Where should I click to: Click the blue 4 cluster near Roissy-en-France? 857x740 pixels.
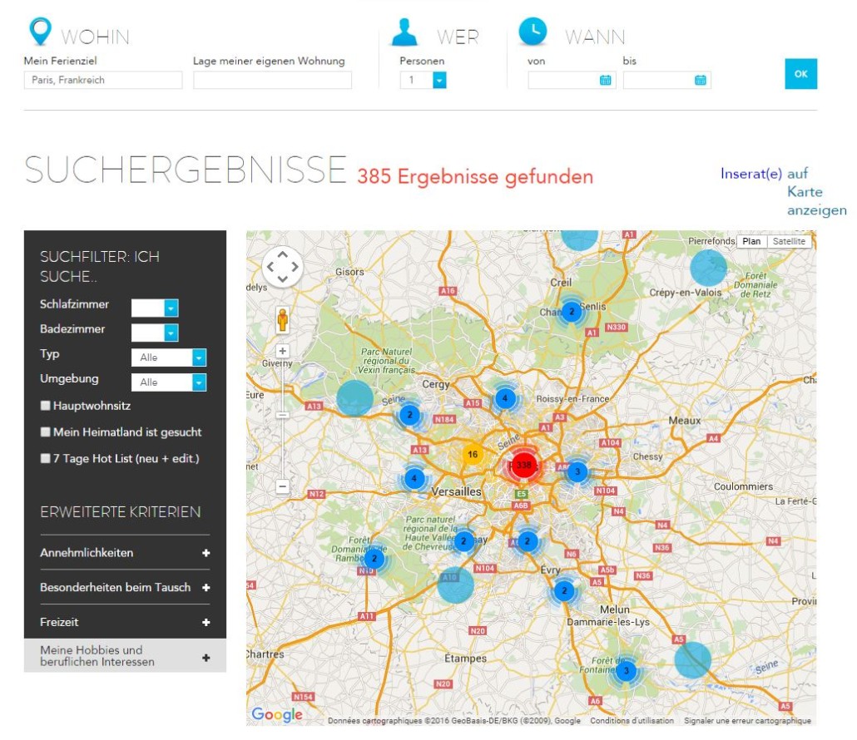[504, 398]
